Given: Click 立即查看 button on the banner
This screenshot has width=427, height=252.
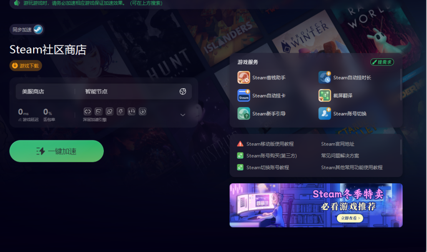Looking at the screenshot, I should (350, 218).
